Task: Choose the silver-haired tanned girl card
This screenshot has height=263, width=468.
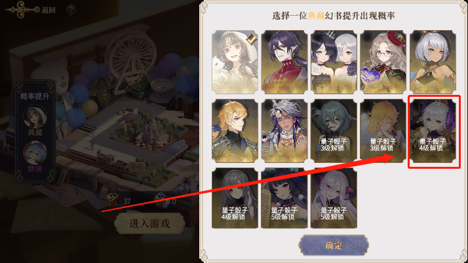Action: [433, 62]
